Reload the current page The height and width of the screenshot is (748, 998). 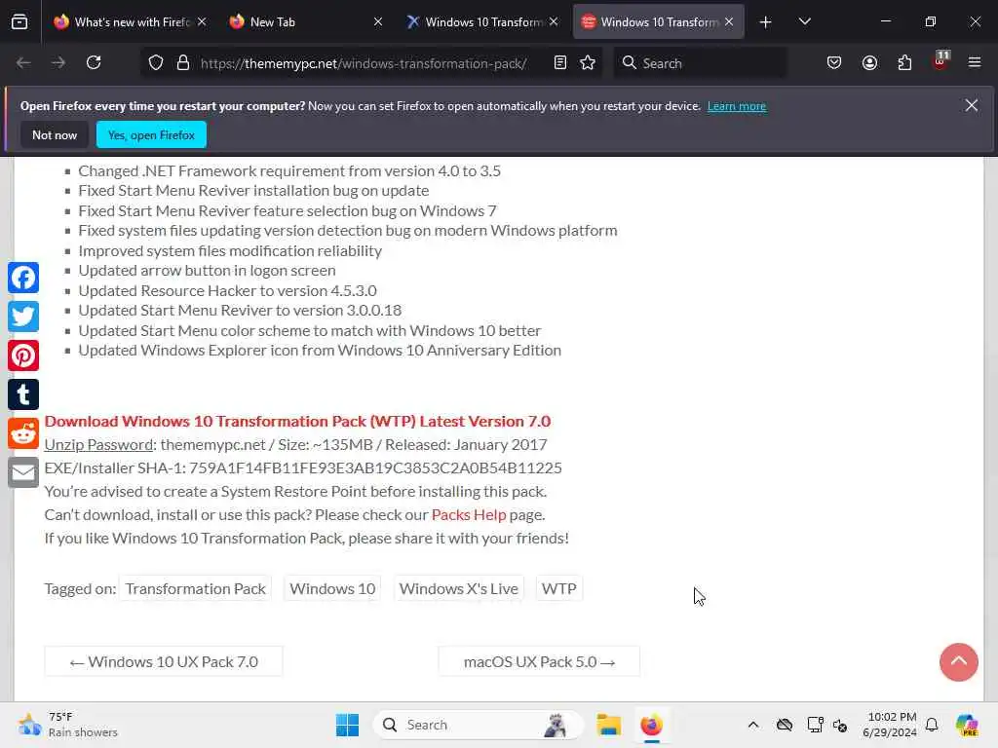(x=94, y=63)
